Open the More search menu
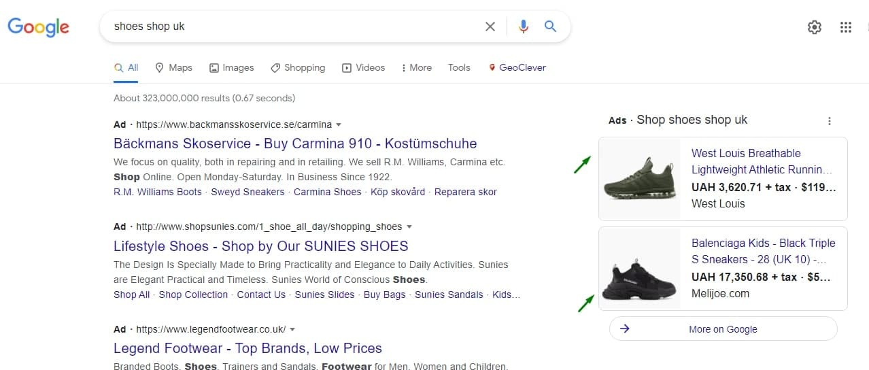The width and height of the screenshot is (869, 370). tap(416, 67)
